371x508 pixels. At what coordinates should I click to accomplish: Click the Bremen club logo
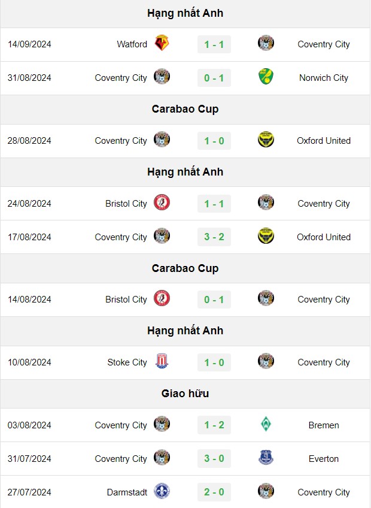click(266, 424)
